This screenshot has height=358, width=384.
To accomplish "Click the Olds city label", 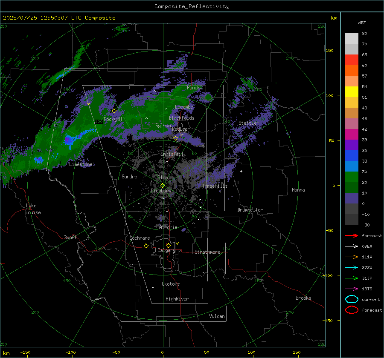I will coord(163,178).
